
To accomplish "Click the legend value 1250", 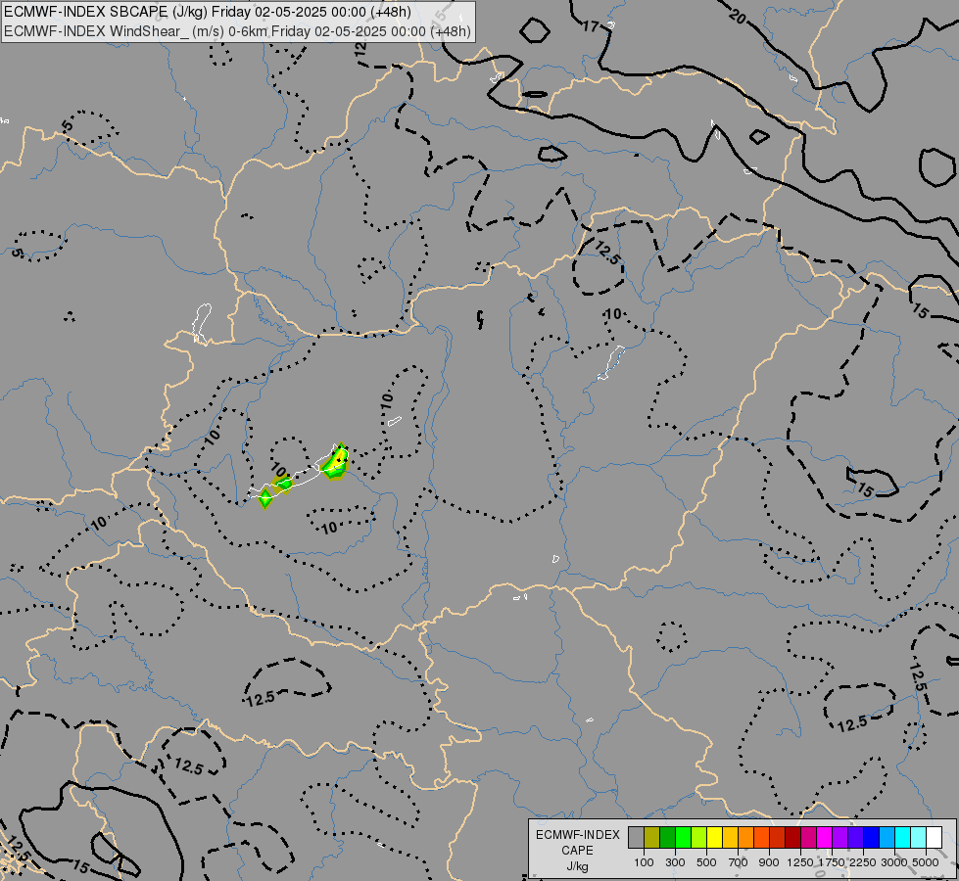I will [800, 862].
